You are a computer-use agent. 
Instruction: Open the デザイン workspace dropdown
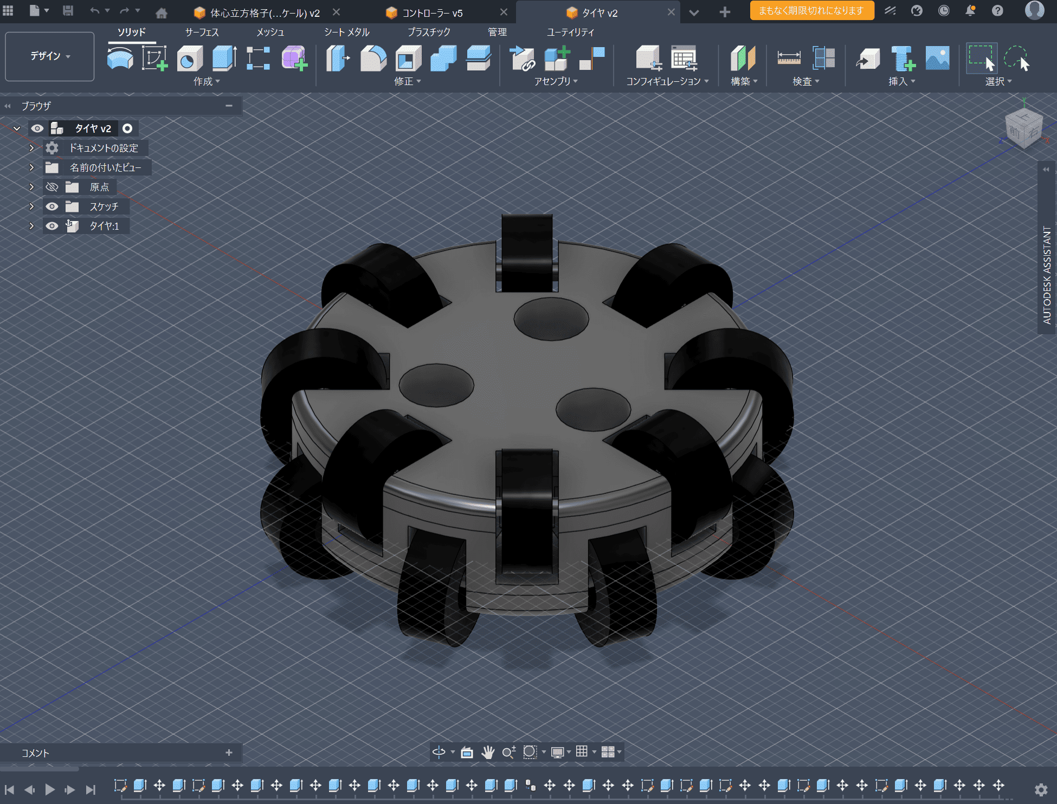pos(50,56)
